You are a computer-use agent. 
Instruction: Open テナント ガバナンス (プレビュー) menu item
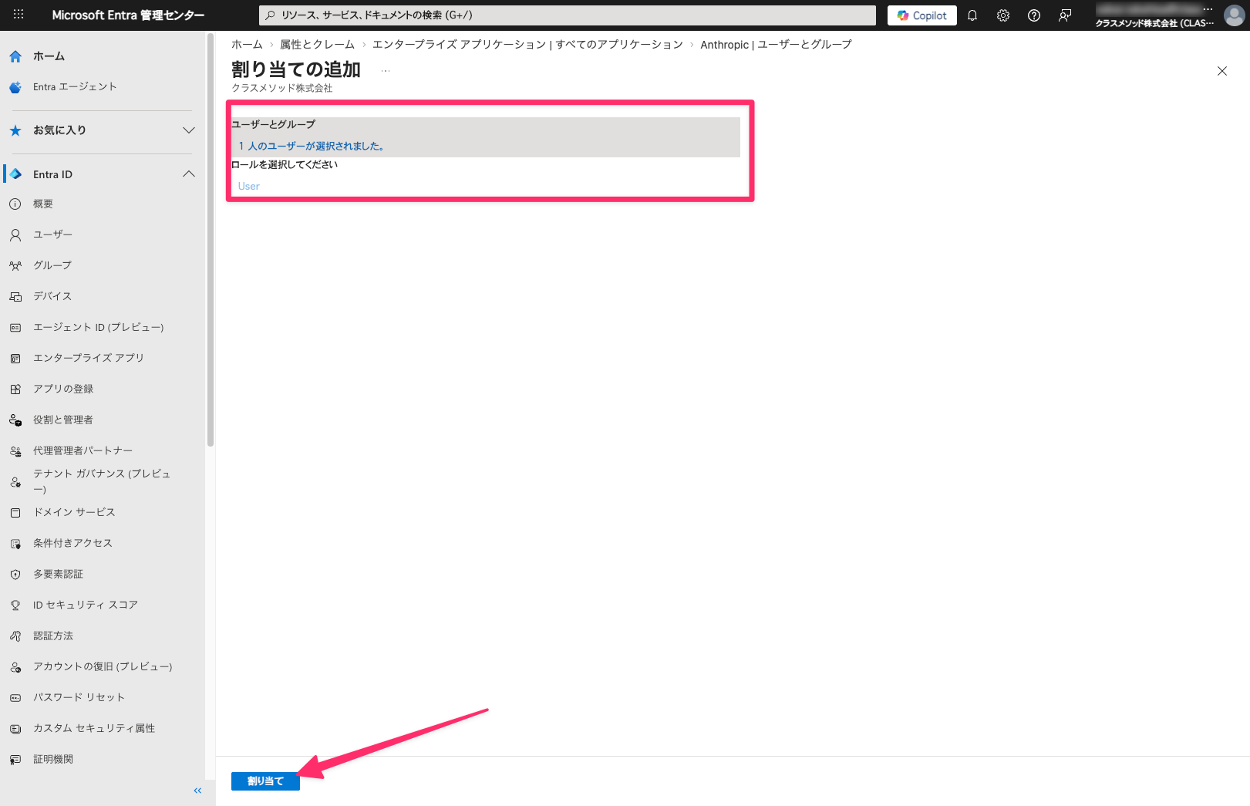click(x=103, y=481)
